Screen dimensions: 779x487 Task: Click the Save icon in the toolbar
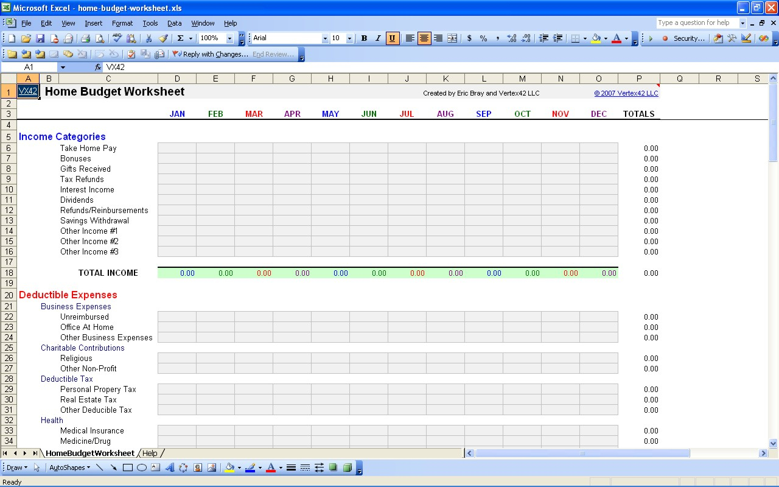(x=40, y=38)
